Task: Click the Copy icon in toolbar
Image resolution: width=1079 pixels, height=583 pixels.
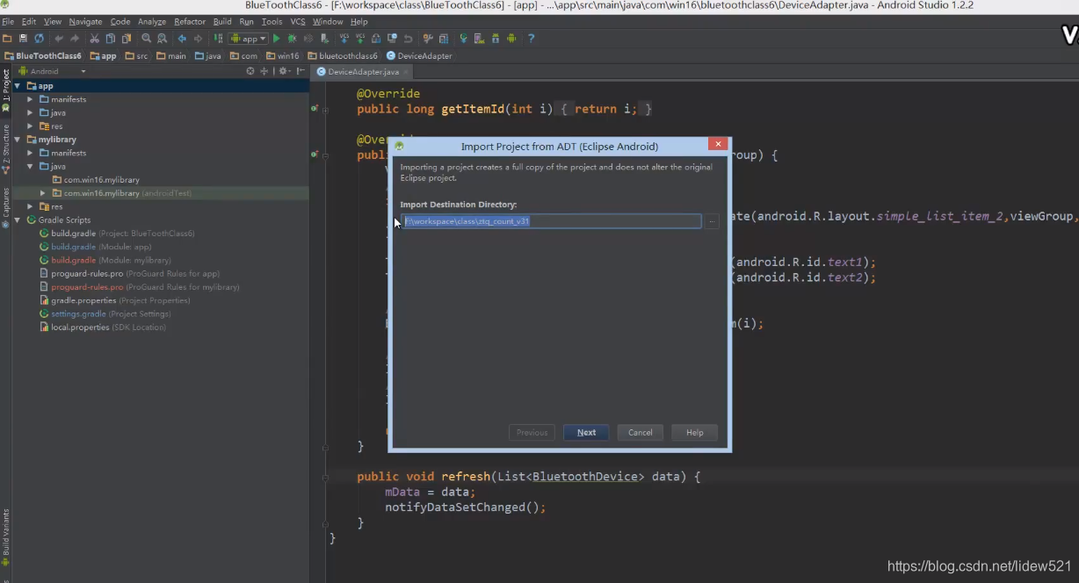Action: (110, 39)
